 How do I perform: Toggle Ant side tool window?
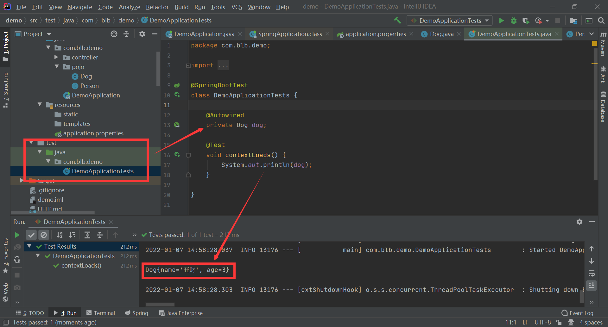[x=603, y=74]
